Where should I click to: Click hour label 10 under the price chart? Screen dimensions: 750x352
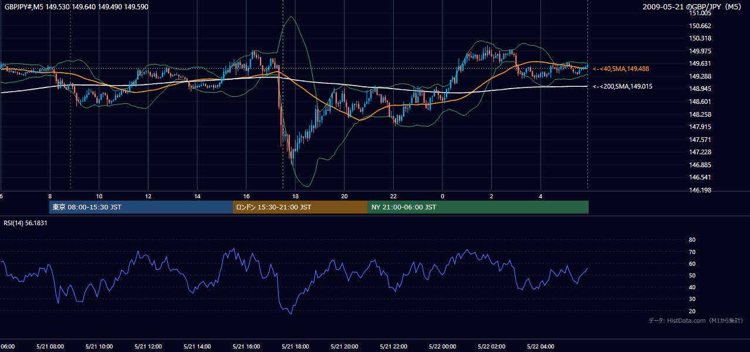click(x=99, y=196)
